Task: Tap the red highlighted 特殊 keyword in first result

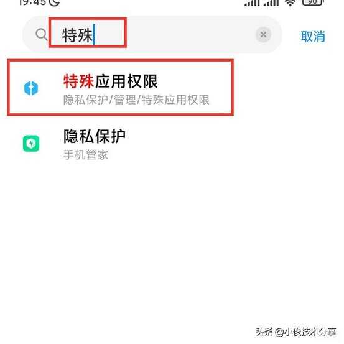Action: [79, 81]
